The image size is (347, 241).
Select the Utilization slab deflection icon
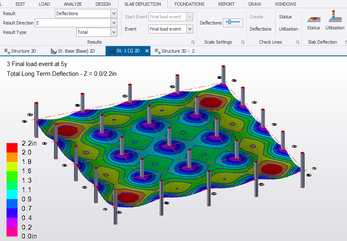[x=335, y=21]
